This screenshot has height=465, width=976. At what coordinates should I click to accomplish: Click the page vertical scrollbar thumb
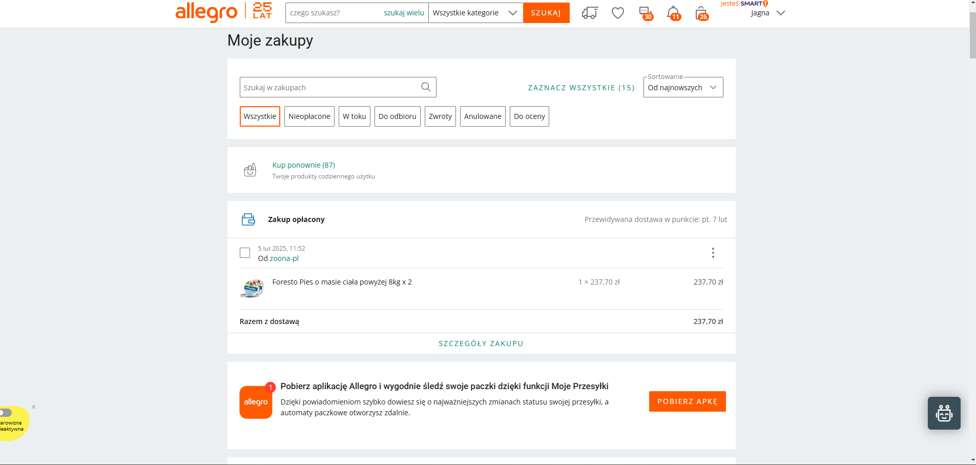pos(972,36)
